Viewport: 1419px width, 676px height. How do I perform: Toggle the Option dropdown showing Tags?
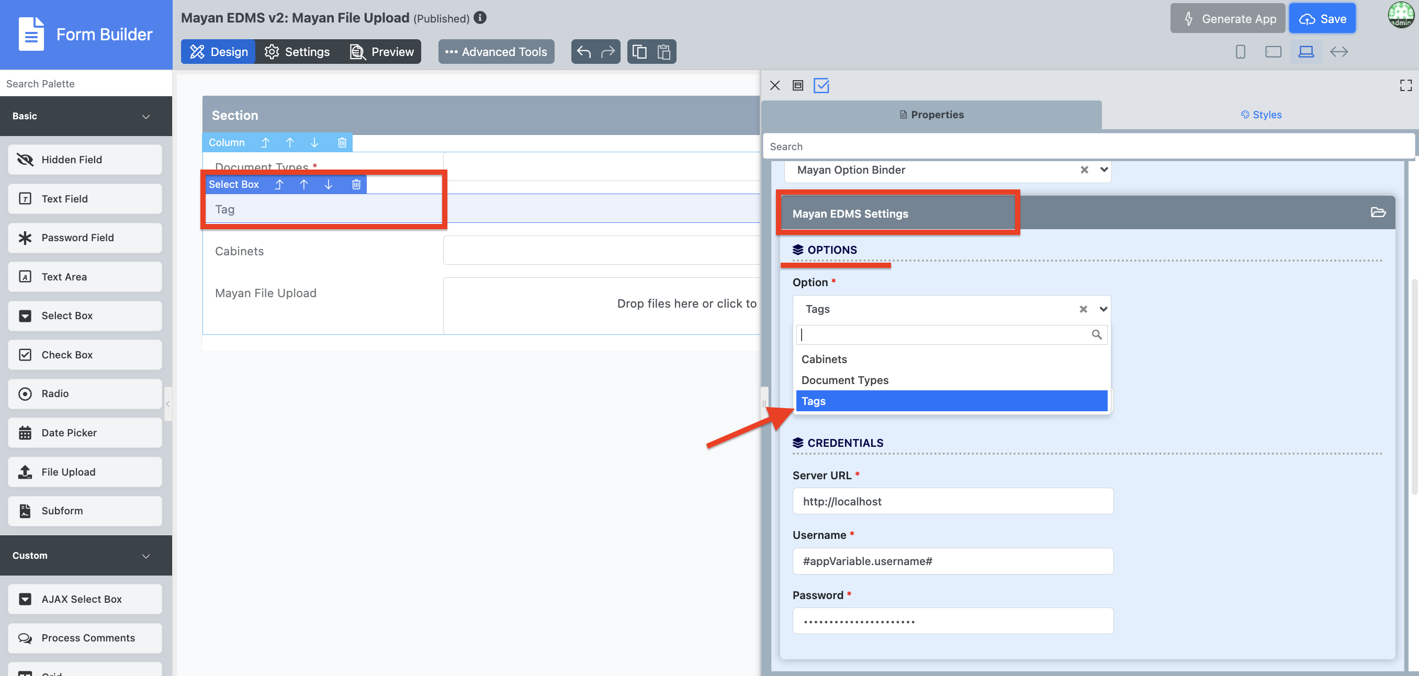pyautogui.click(x=1103, y=309)
